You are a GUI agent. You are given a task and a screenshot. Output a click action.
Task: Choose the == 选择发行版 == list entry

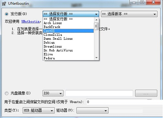pos(68,19)
